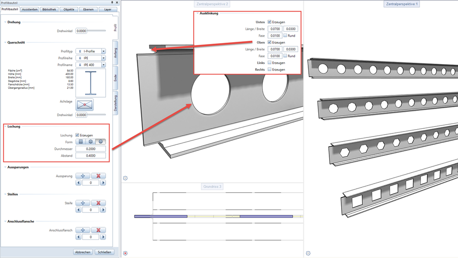The image size is (458, 258).
Task: Select the square hole shape icon
Action: pyautogui.click(x=81, y=142)
